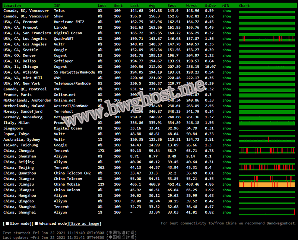Show MTR for Taichung Google row
298x240 pixels.
tap(227, 145)
